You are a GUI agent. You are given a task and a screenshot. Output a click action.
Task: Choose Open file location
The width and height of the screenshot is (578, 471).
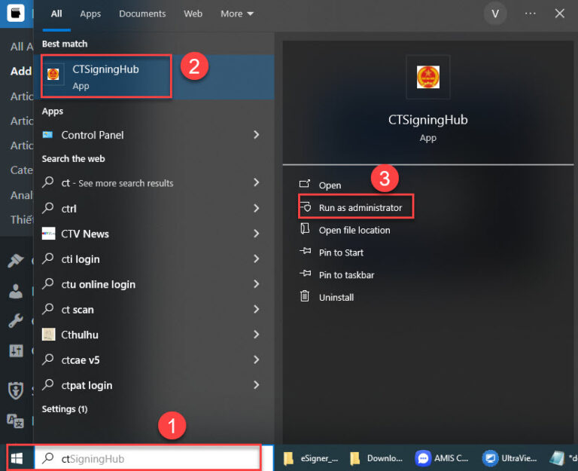354,231
